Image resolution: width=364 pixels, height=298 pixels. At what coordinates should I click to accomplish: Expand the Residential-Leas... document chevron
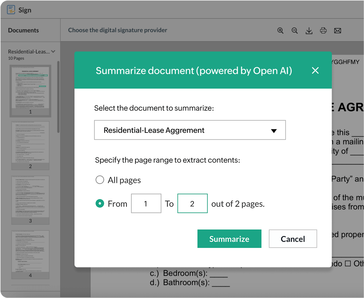pyautogui.click(x=53, y=51)
